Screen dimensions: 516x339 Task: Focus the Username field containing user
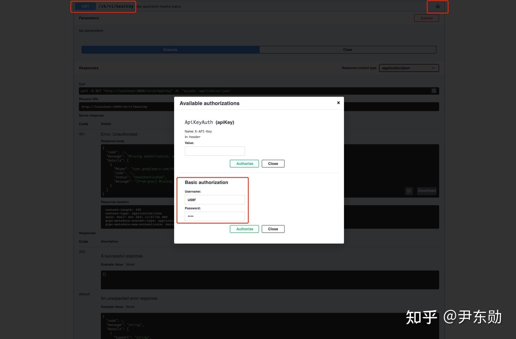point(215,200)
